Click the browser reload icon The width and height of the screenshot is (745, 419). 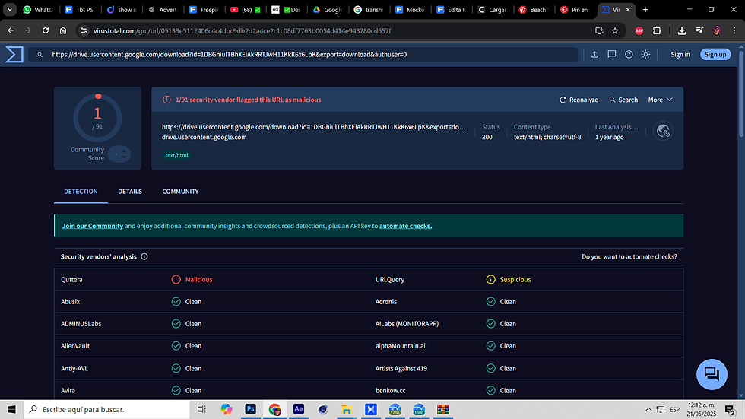pyautogui.click(x=46, y=30)
